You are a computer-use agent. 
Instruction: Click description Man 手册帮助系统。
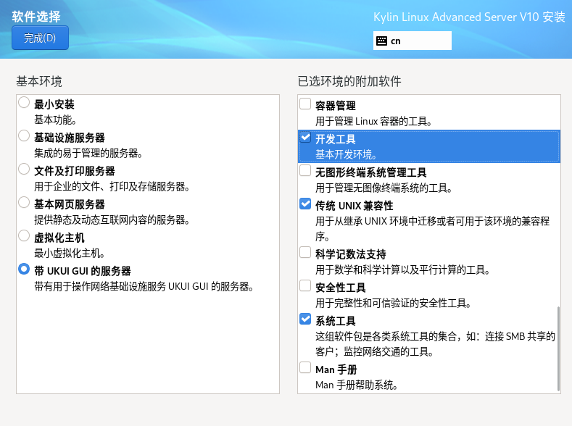[357, 385]
